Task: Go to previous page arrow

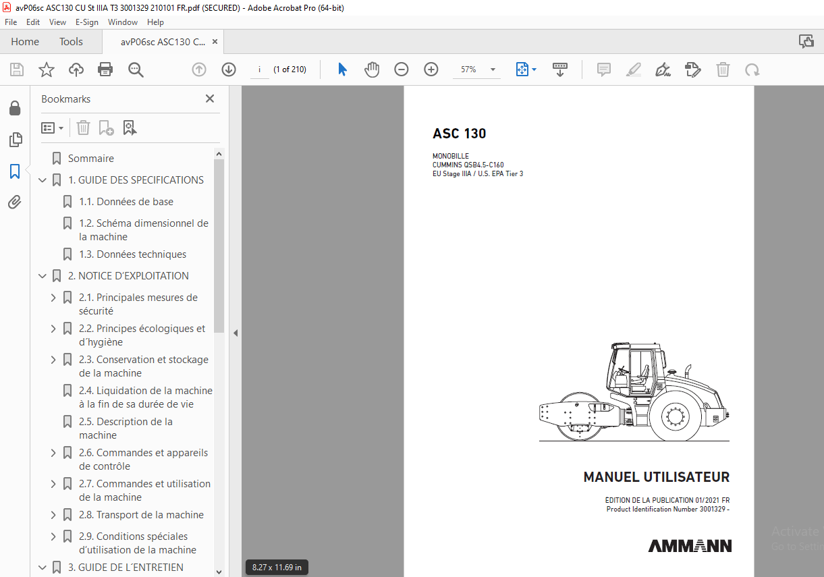Action: 198,70
